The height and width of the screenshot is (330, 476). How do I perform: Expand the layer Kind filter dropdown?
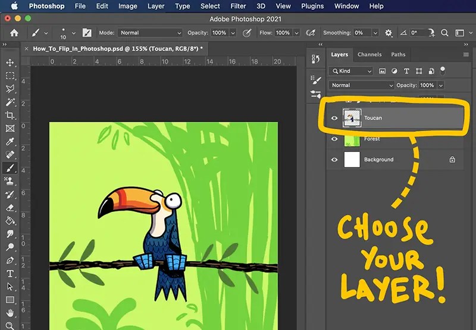350,71
